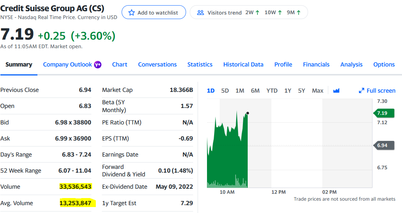Click the Earnings Date label
Screen dimensions: 402x213
[120, 155]
